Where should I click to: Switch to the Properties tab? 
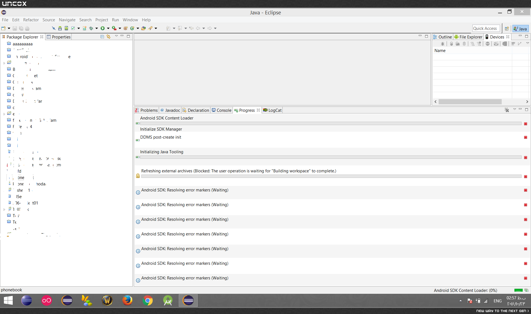click(59, 37)
